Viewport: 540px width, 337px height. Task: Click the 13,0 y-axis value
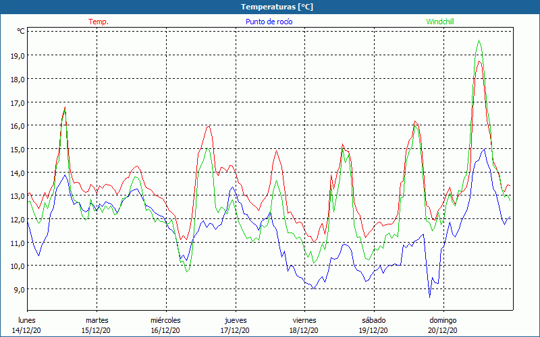(18, 196)
